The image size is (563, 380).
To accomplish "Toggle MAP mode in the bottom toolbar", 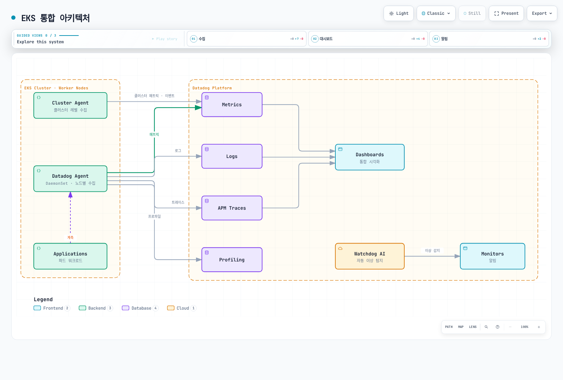I will pyautogui.click(x=461, y=327).
